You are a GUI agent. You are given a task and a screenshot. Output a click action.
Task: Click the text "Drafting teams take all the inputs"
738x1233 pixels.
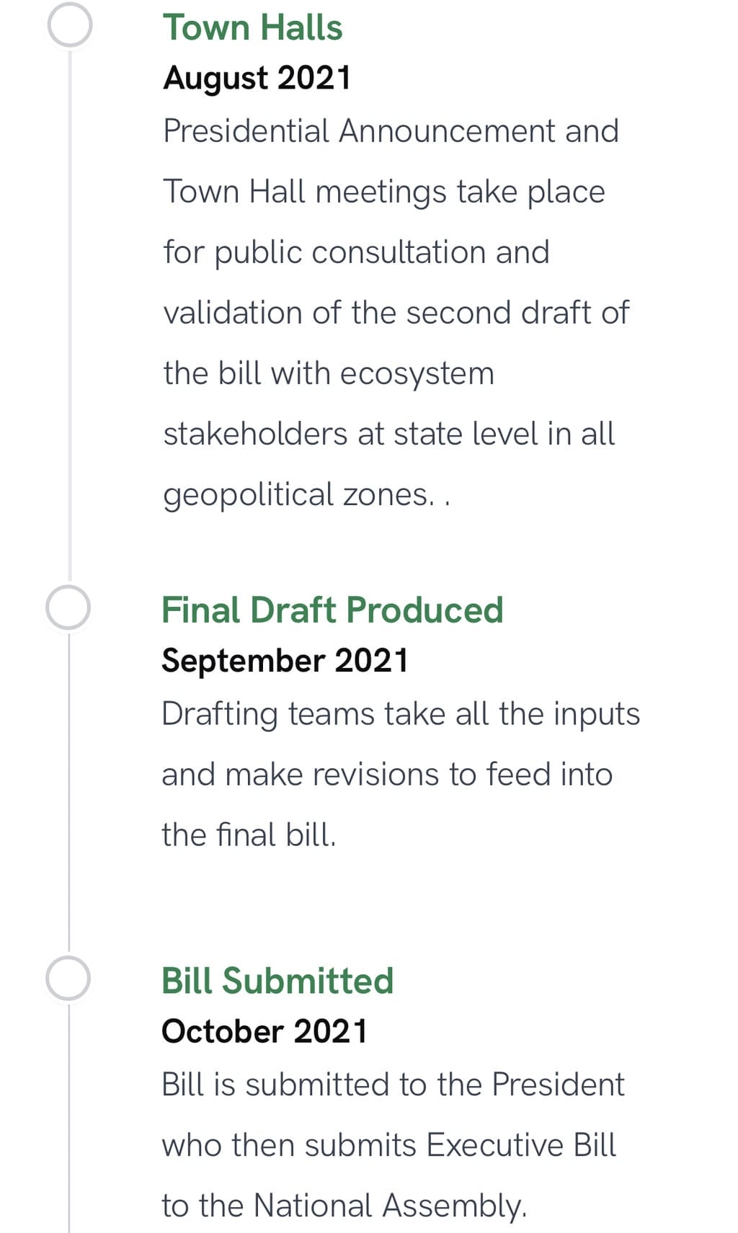coord(401,714)
